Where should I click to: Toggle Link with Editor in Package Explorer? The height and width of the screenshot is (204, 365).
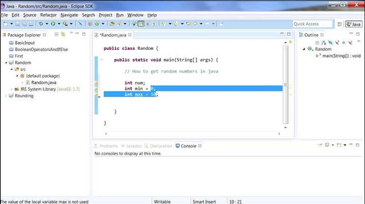click(63, 34)
